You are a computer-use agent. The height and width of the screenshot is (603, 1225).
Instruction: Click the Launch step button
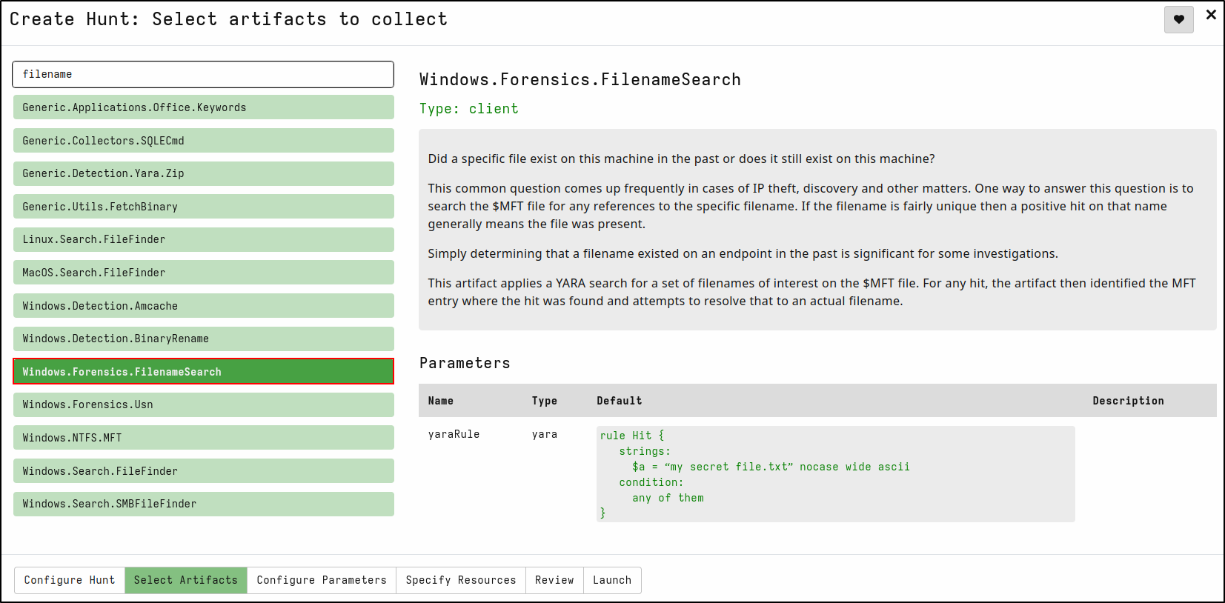(x=612, y=580)
